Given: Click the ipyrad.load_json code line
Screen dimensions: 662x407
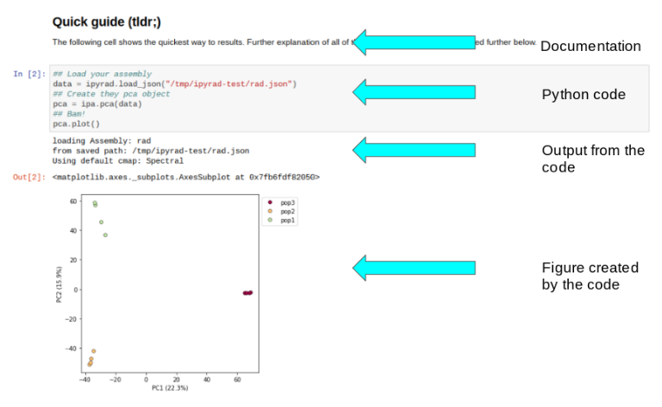Looking at the screenshot, I should tap(175, 84).
